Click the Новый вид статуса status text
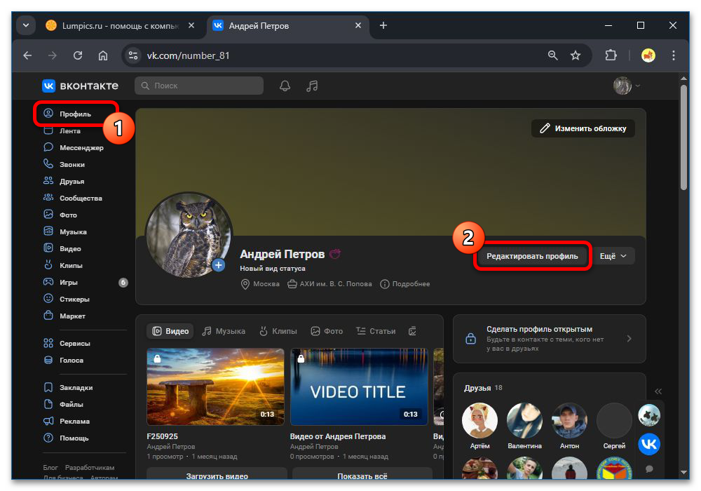Image resolution: width=701 pixels, height=491 pixels. [x=273, y=269]
